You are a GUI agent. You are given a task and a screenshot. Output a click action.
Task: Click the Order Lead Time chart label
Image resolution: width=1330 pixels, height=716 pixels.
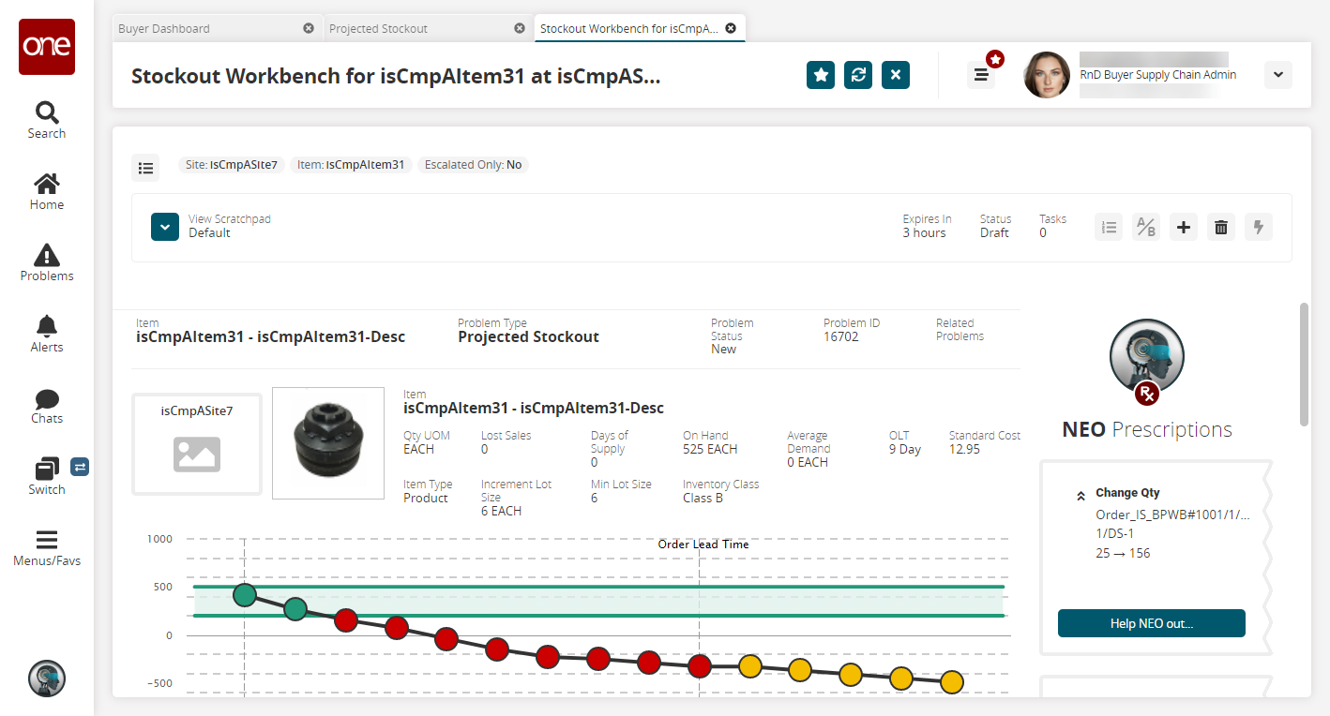pyautogui.click(x=703, y=544)
